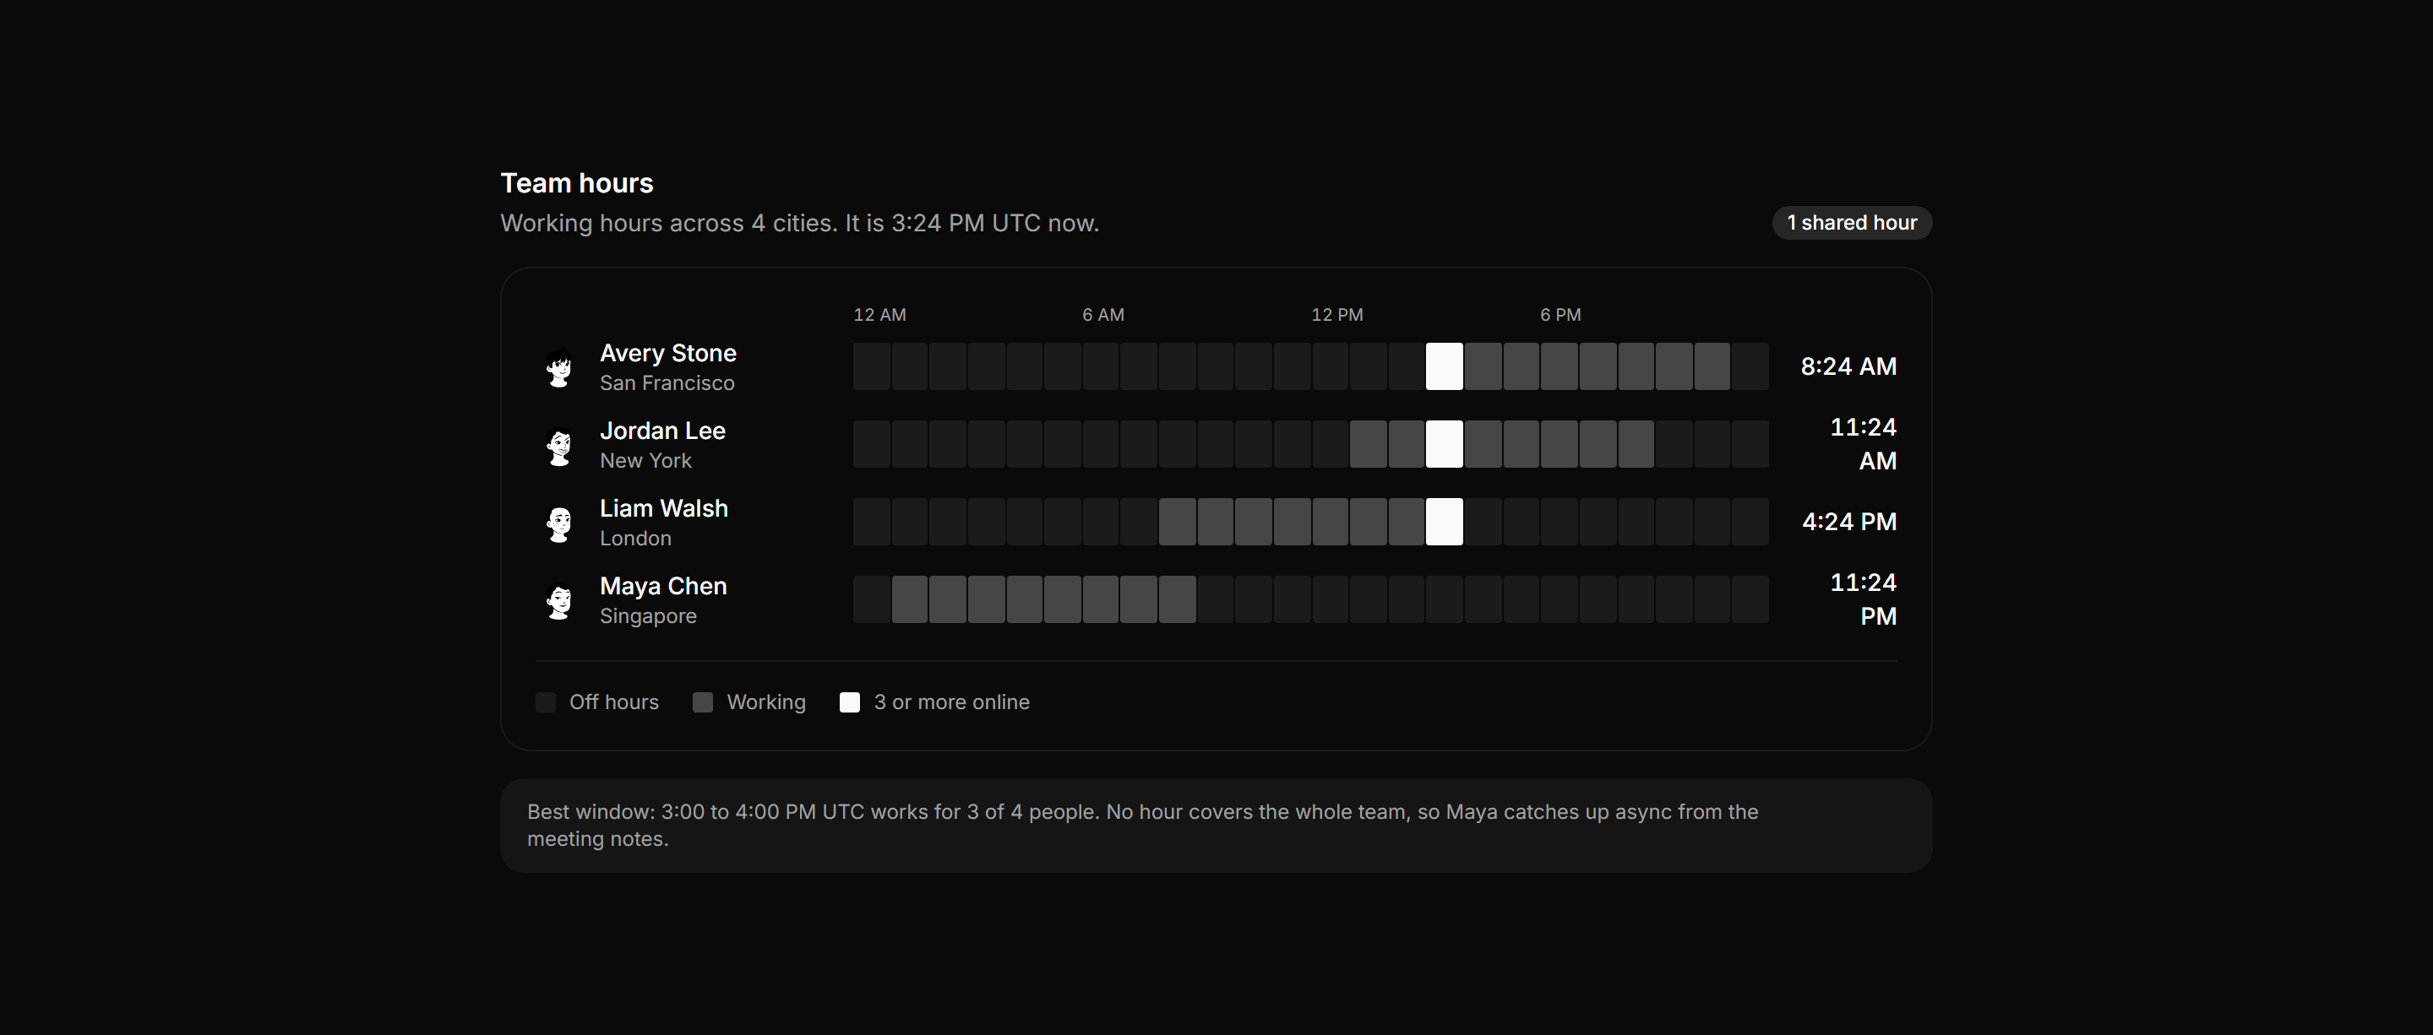Viewport: 2433px width, 1035px height.
Task: Click the Avery Stone name
Action: pyautogui.click(x=667, y=353)
